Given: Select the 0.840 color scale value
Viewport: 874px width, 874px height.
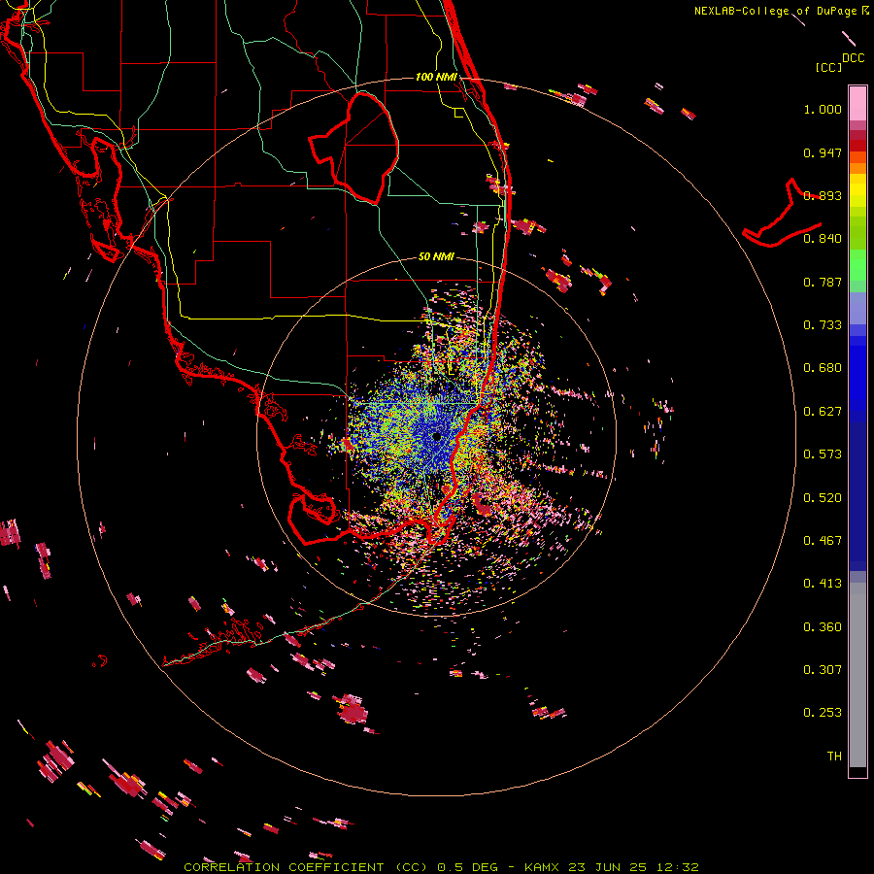Looking at the screenshot, I should [823, 239].
